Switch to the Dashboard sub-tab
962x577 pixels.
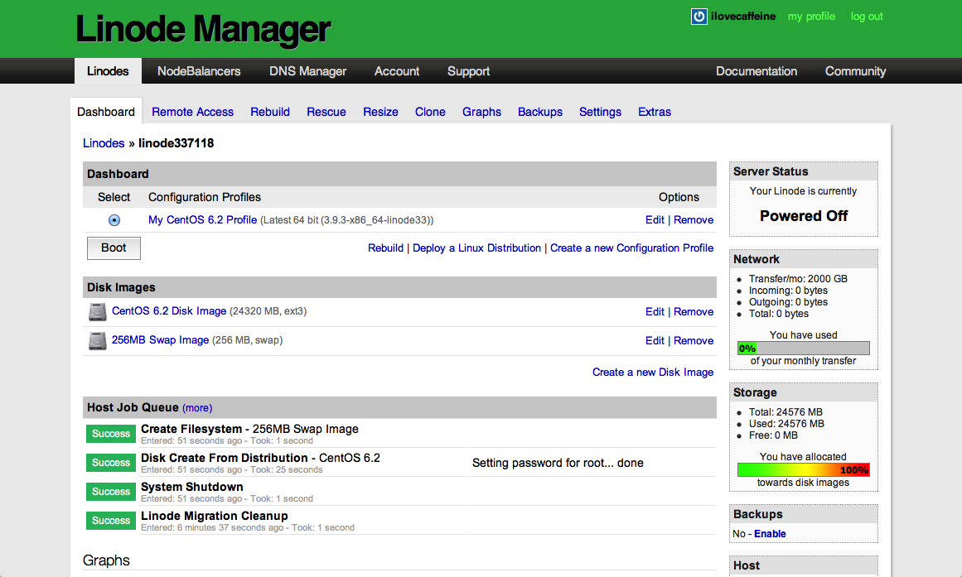point(106,112)
